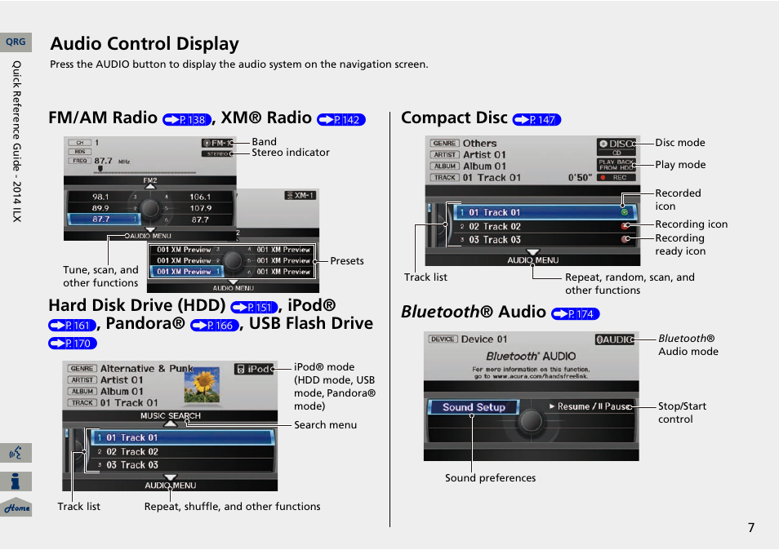Follow the P. 142 XM Radio link

pos(341,120)
